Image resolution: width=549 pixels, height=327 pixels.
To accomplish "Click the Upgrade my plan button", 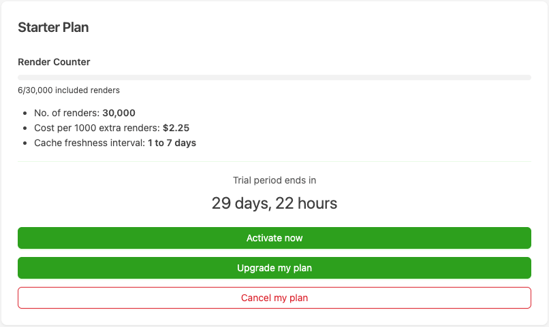I will [274, 268].
